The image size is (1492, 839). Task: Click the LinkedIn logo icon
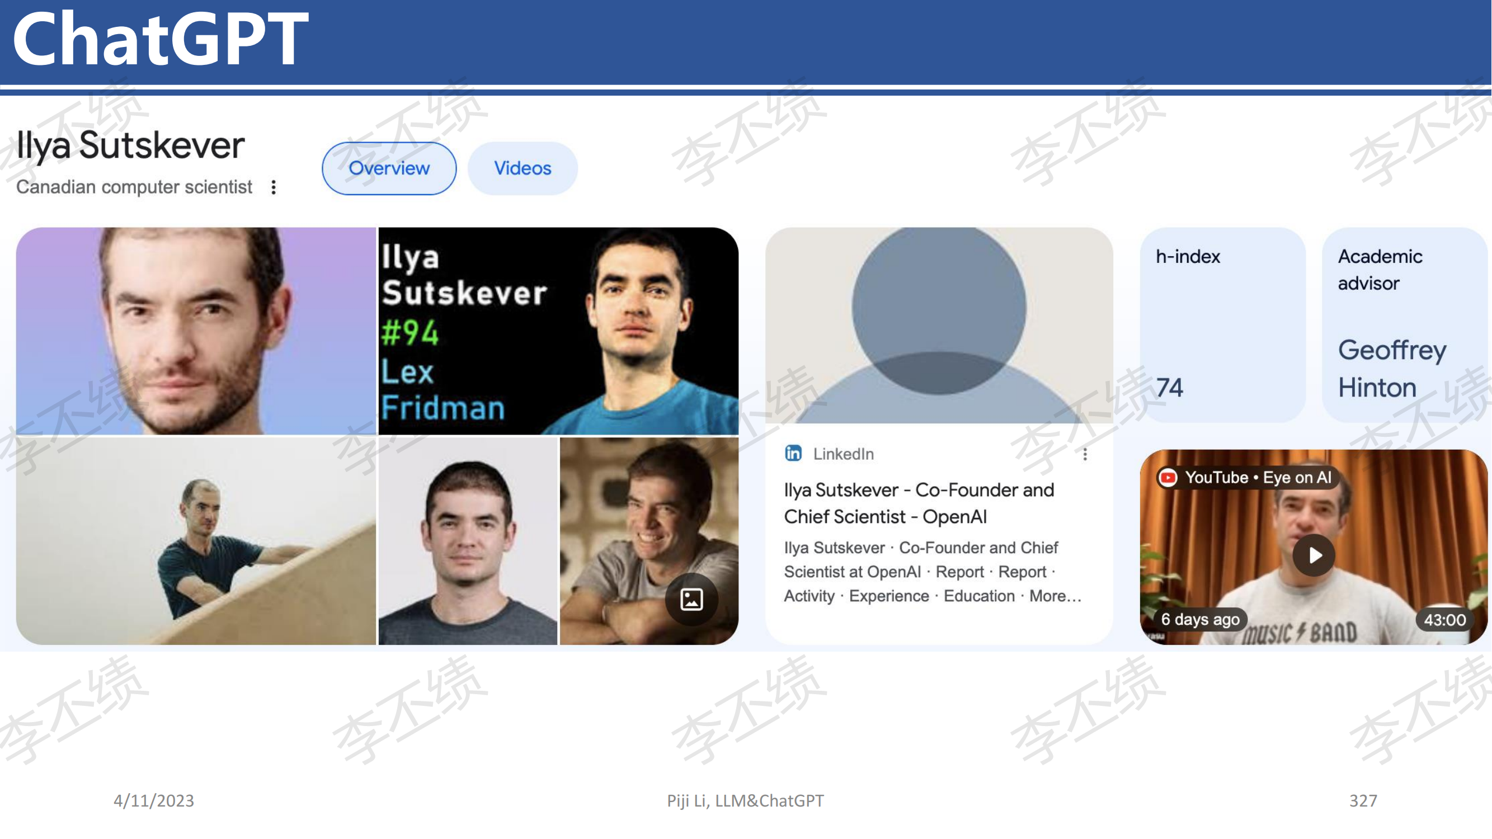pos(793,454)
